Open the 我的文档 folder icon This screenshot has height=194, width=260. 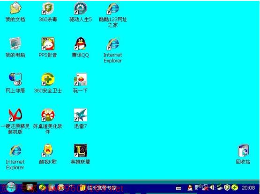pos(15,8)
